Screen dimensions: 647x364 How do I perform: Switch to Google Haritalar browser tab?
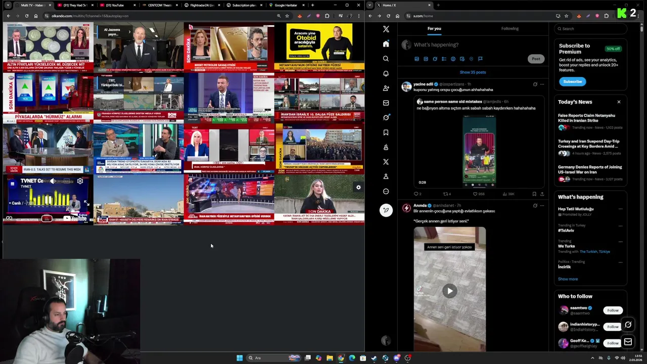click(x=286, y=5)
